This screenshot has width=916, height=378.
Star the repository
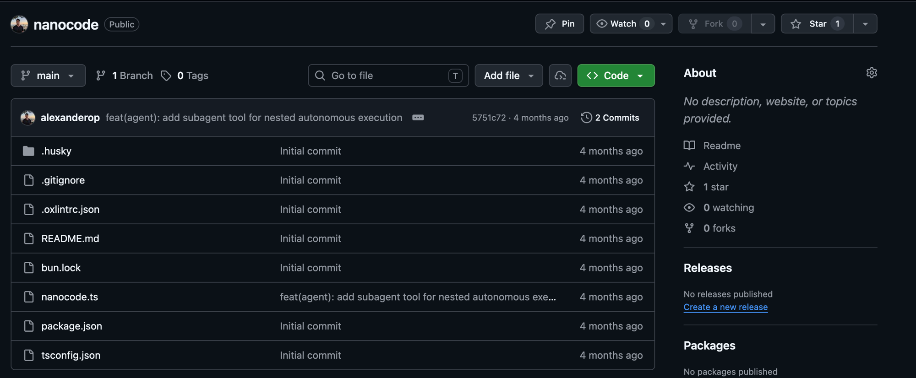pos(817,24)
